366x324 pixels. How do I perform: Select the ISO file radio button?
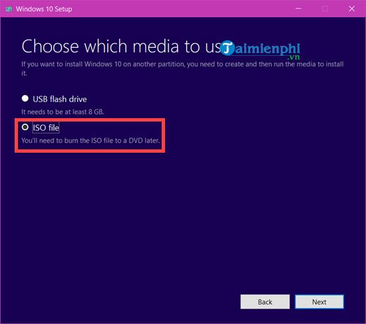point(25,127)
